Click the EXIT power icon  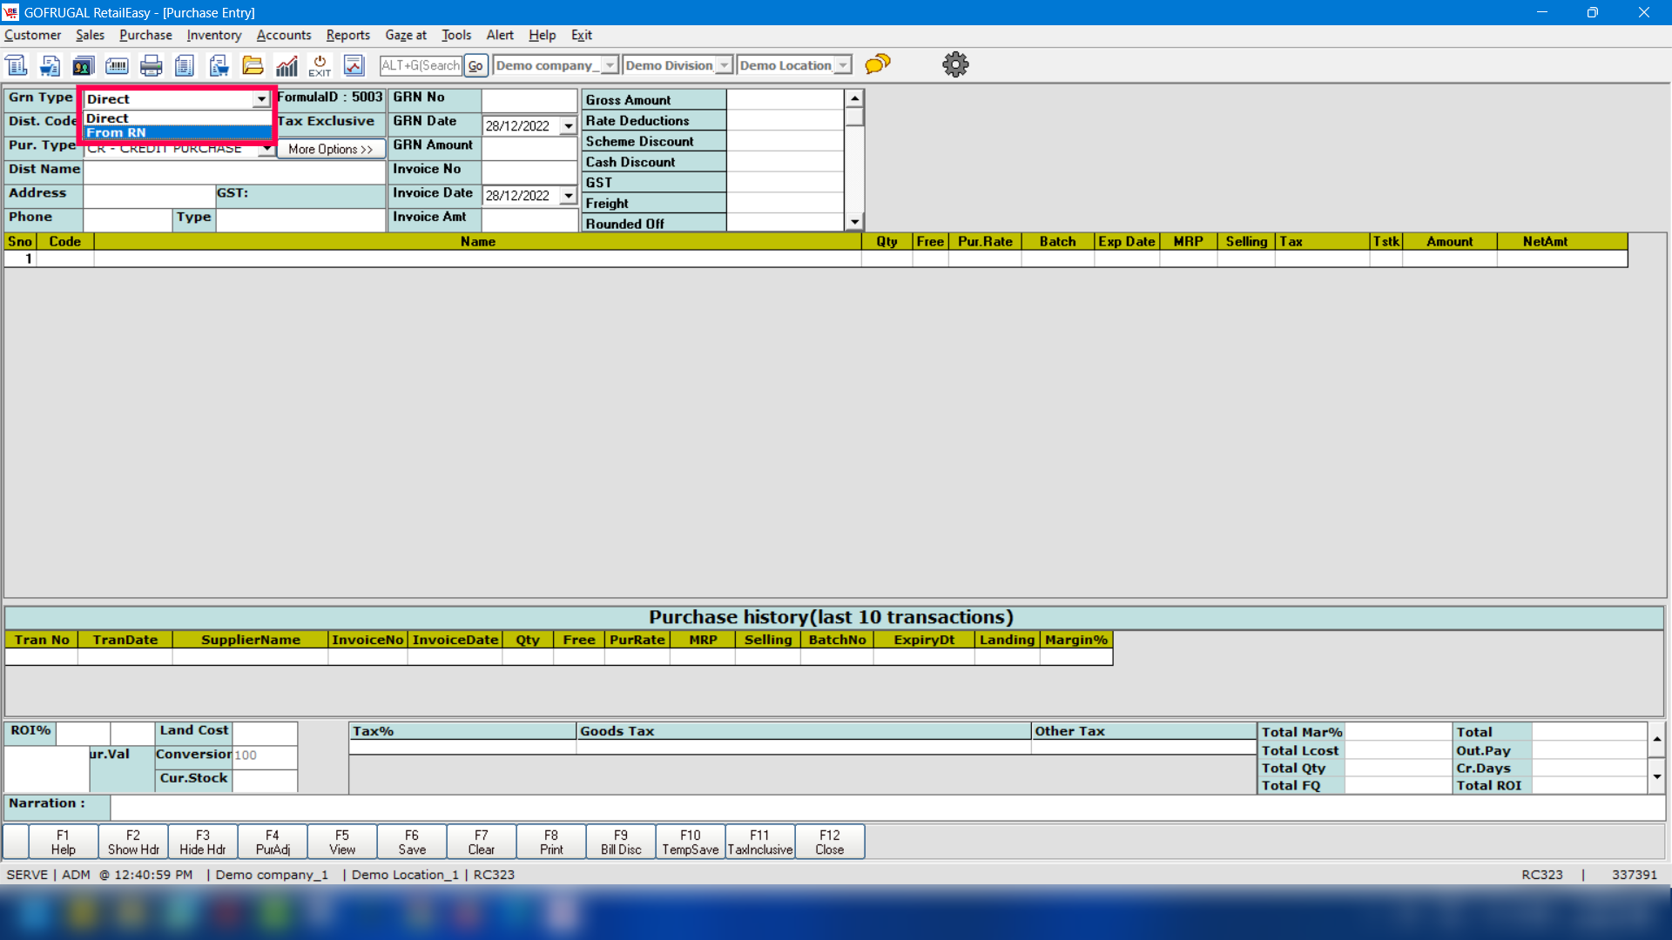coord(320,65)
